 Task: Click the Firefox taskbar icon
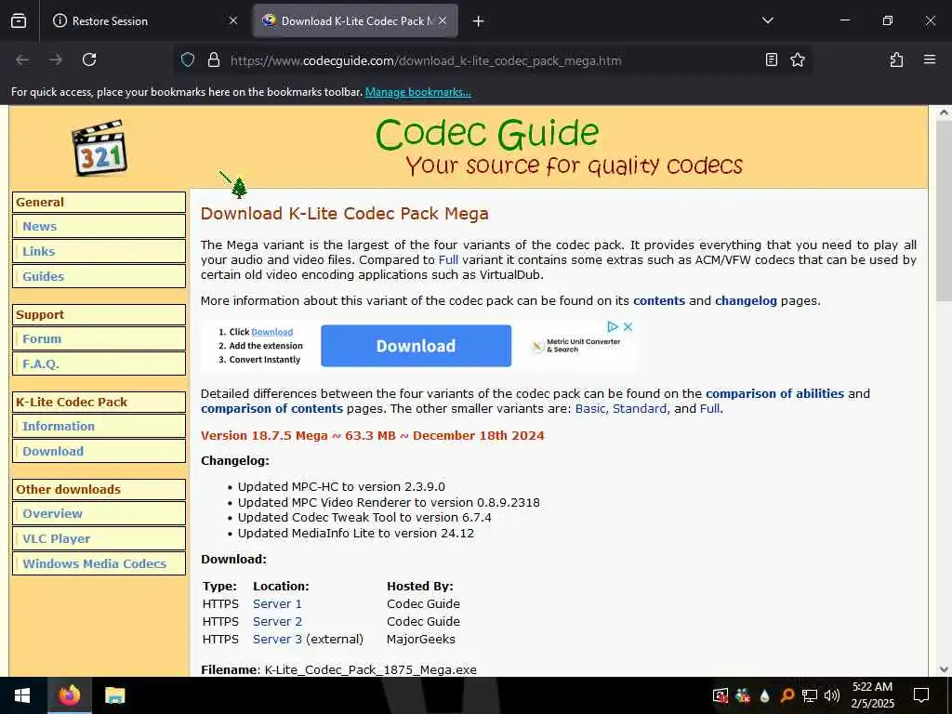coord(70,695)
